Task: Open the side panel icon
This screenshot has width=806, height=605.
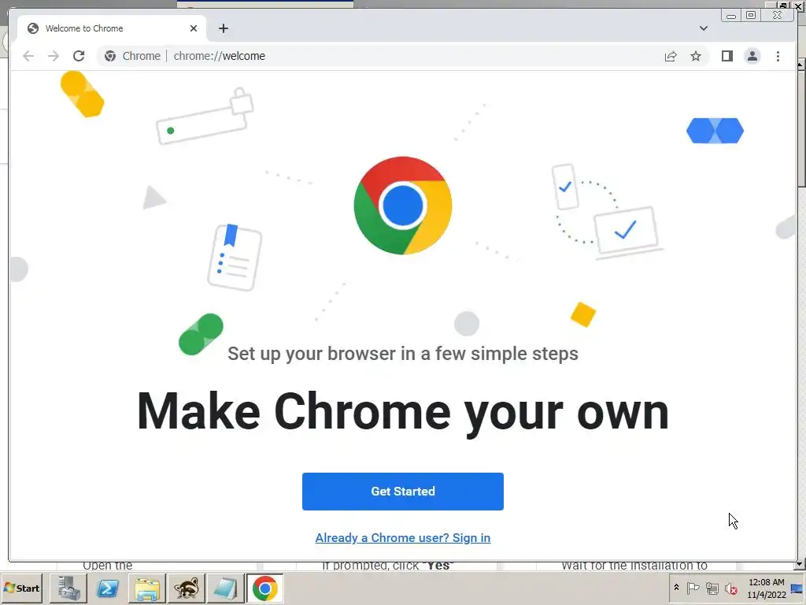Action: click(727, 56)
